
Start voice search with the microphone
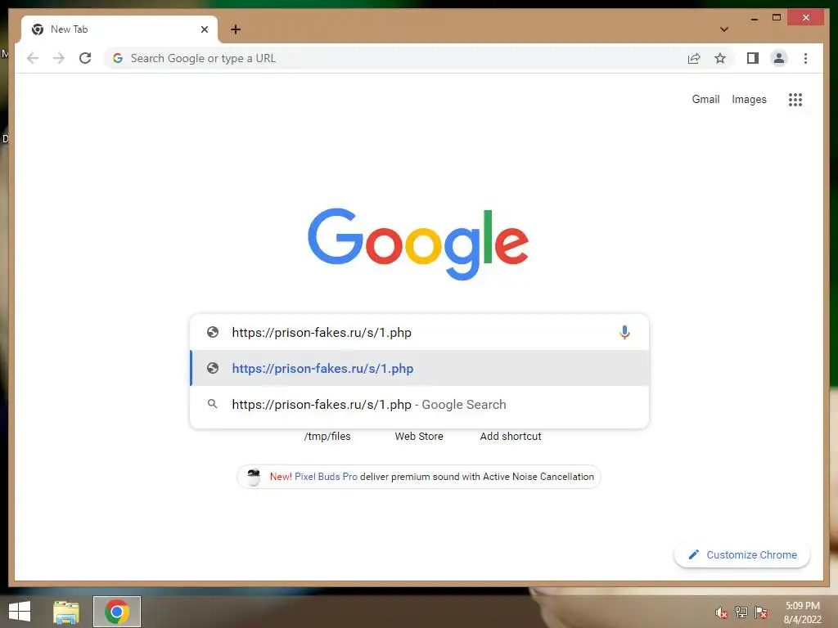pos(624,332)
